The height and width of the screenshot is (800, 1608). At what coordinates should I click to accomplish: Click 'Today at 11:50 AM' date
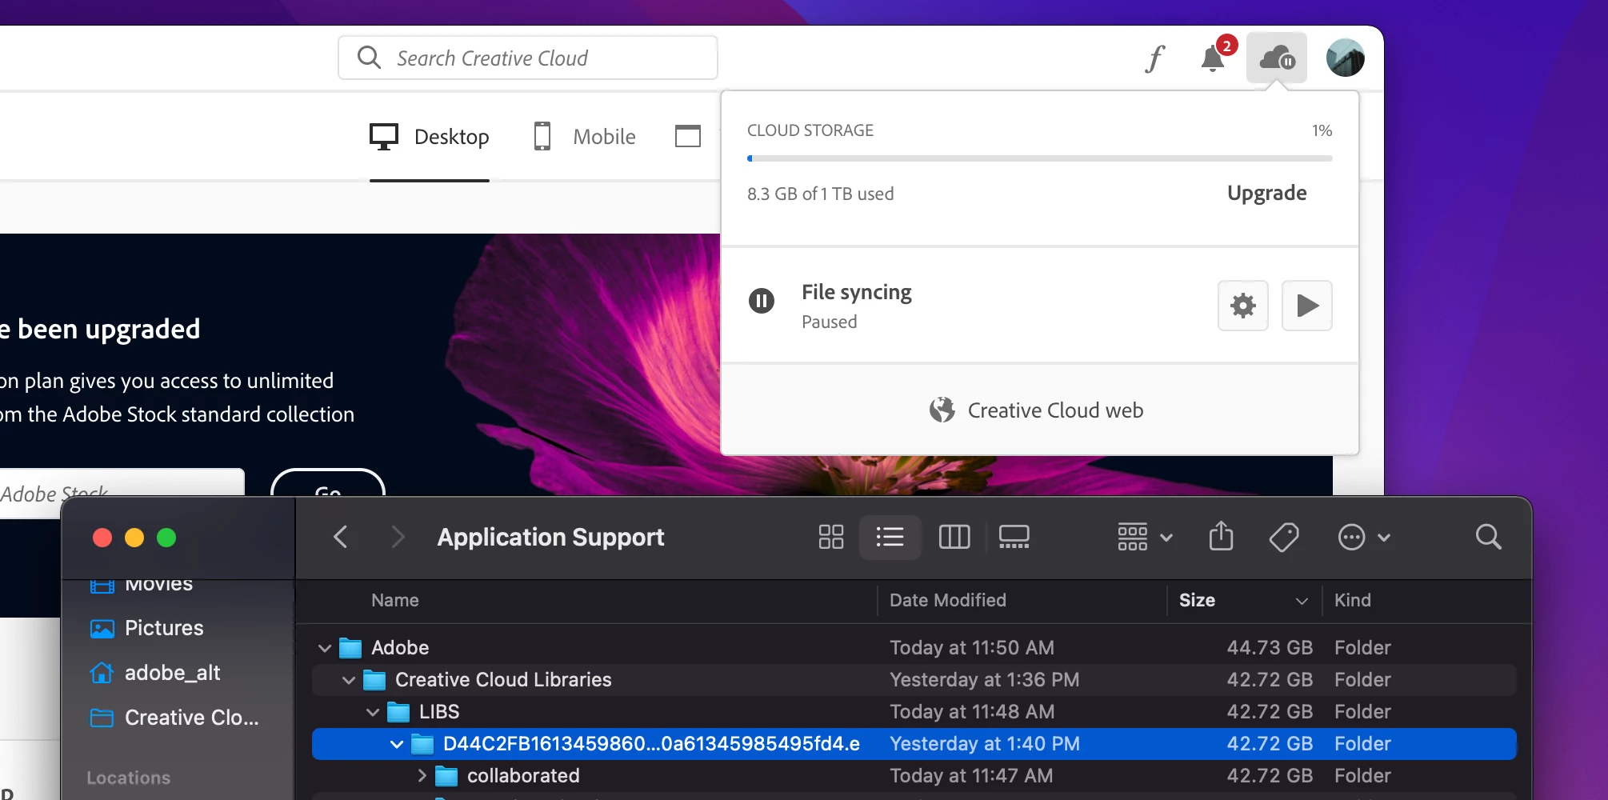[972, 648]
